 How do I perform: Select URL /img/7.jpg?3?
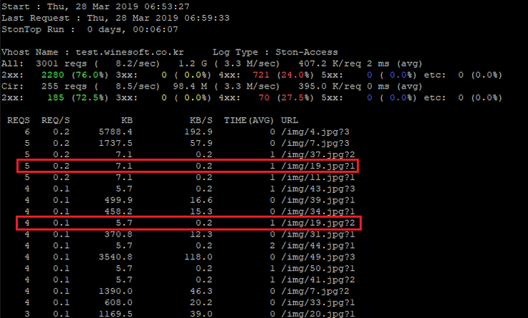click(315, 144)
